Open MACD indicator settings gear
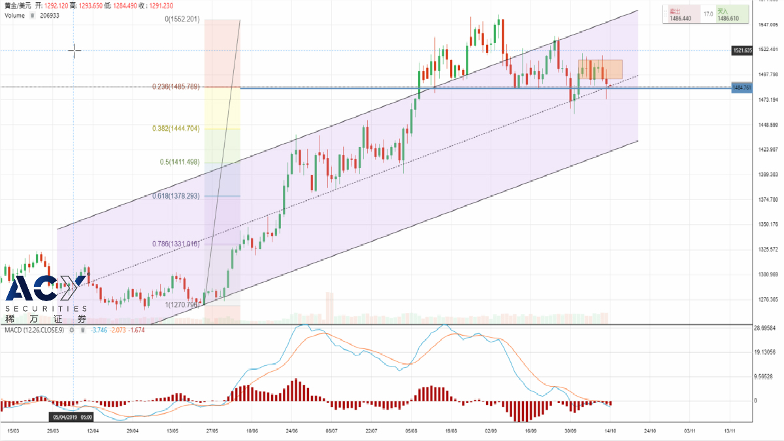Viewport: 784px width, 441px height. coord(73,330)
